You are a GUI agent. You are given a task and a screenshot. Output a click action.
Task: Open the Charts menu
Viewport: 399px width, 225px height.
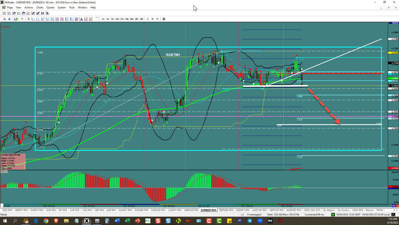pos(40,7)
